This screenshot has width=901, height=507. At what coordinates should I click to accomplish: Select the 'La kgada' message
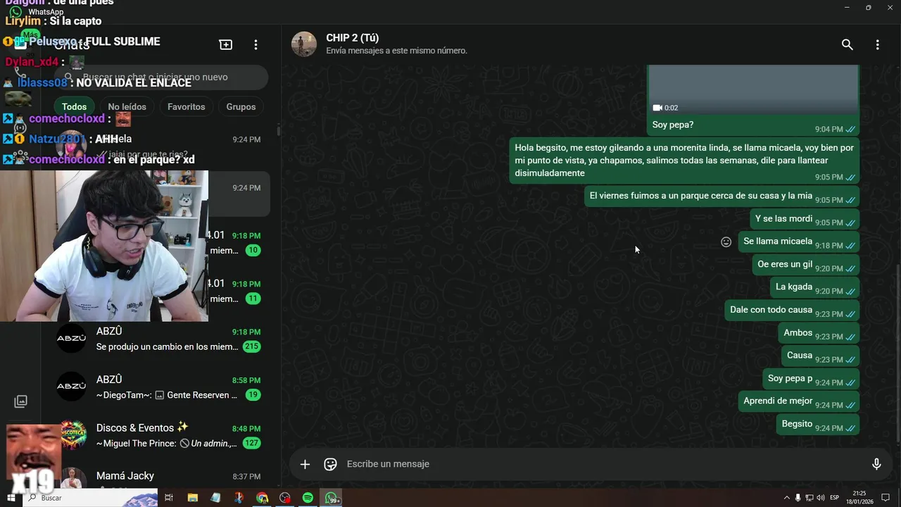click(814, 287)
